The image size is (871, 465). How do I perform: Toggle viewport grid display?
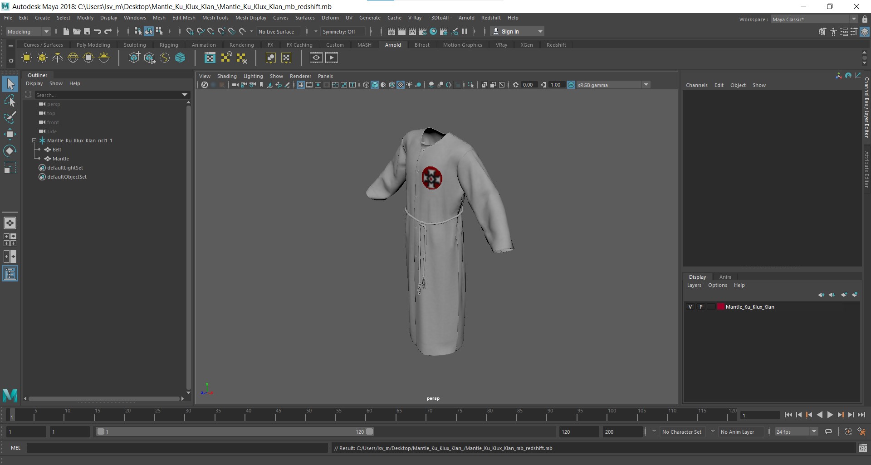pyautogui.click(x=300, y=85)
